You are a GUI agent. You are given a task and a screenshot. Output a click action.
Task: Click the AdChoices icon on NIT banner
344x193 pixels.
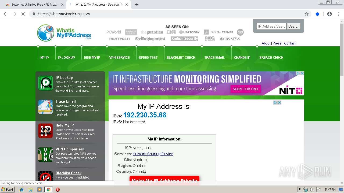pos(298,73)
